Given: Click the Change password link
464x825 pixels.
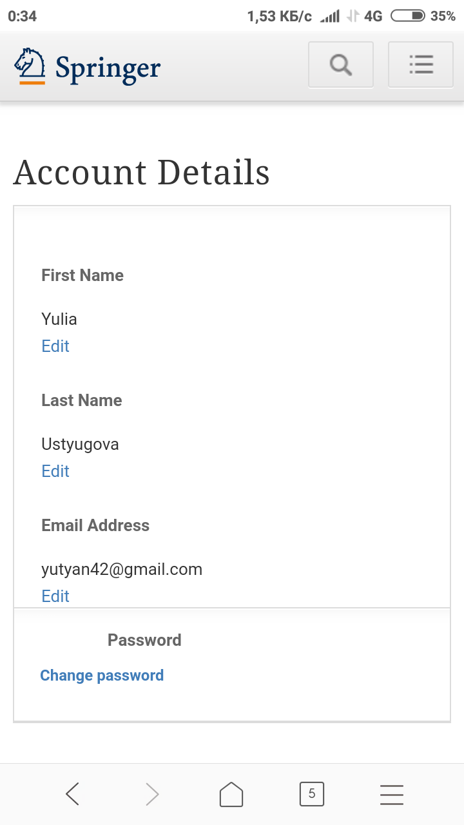Looking at the screenshot, I should tap(102, 675).
